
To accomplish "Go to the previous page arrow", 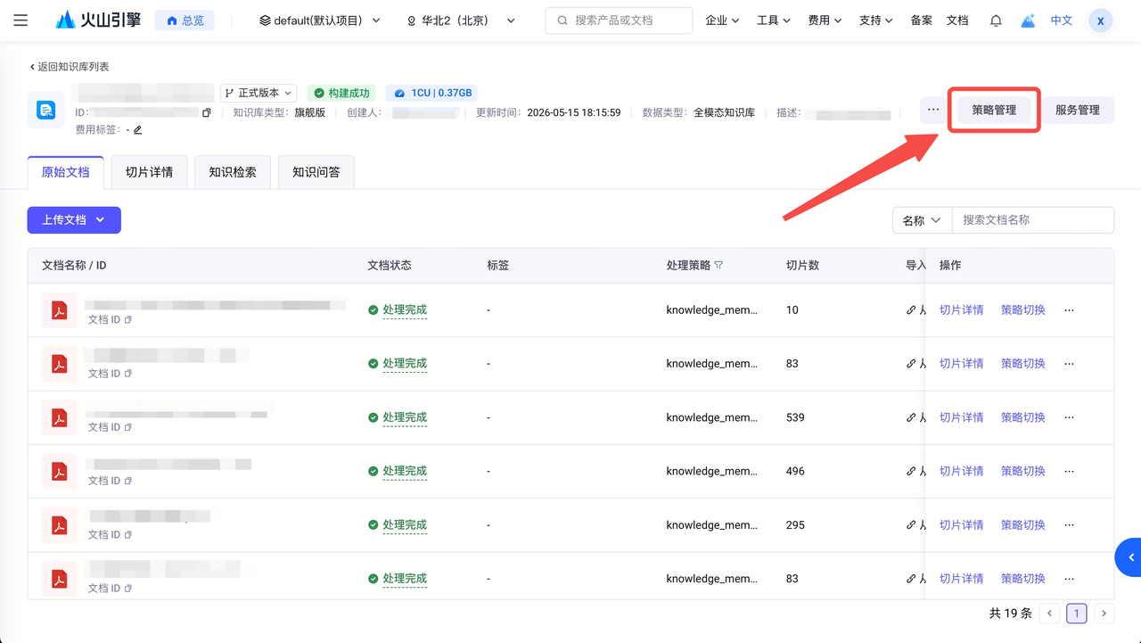I will [1050, 614].
